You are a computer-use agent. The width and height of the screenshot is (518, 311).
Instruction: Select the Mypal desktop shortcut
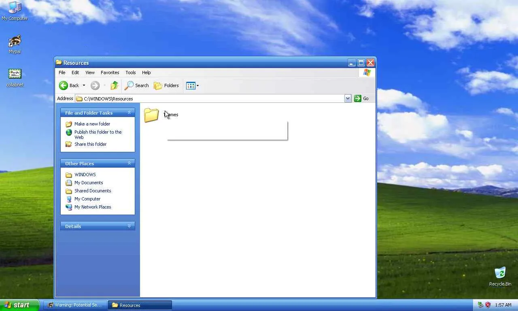(x=15, y=45)
